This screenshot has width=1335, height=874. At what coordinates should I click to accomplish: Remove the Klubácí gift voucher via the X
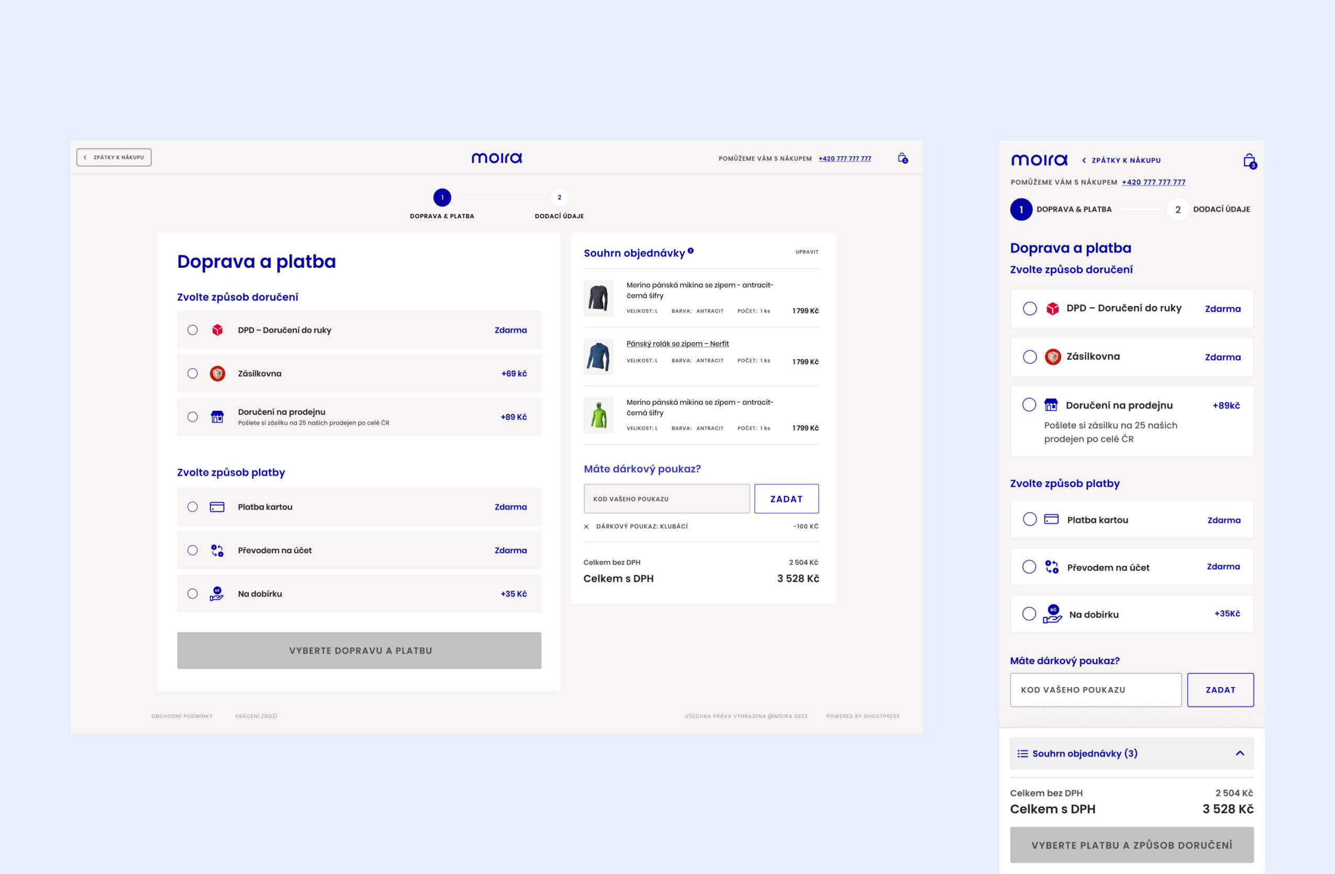tap(586, 526)
